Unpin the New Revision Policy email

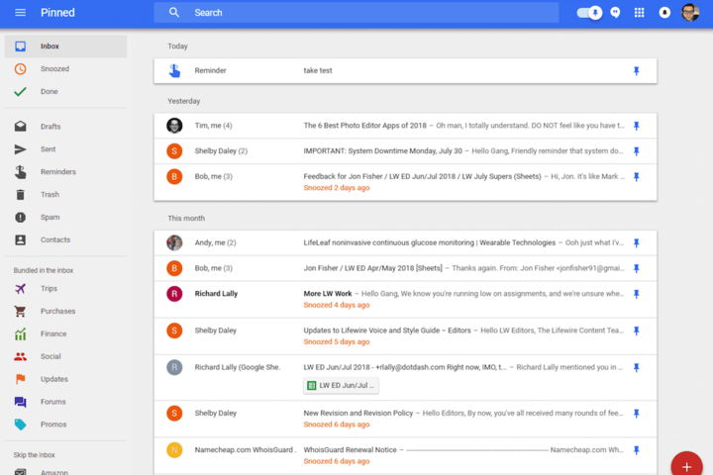tap(636, 414)
